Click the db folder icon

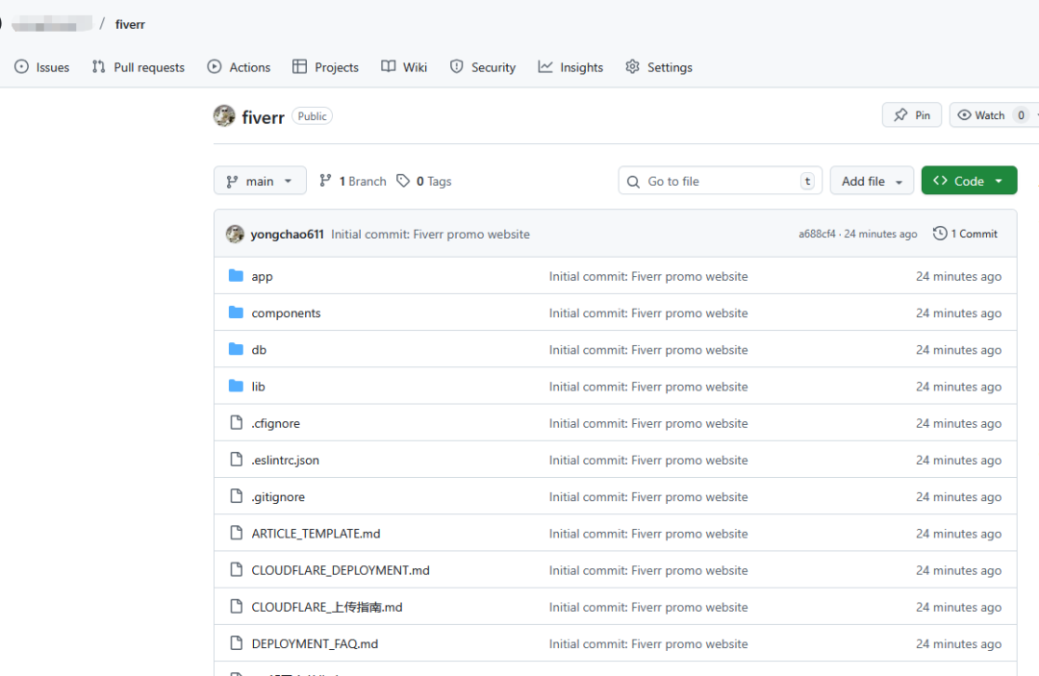click(236, 349)
